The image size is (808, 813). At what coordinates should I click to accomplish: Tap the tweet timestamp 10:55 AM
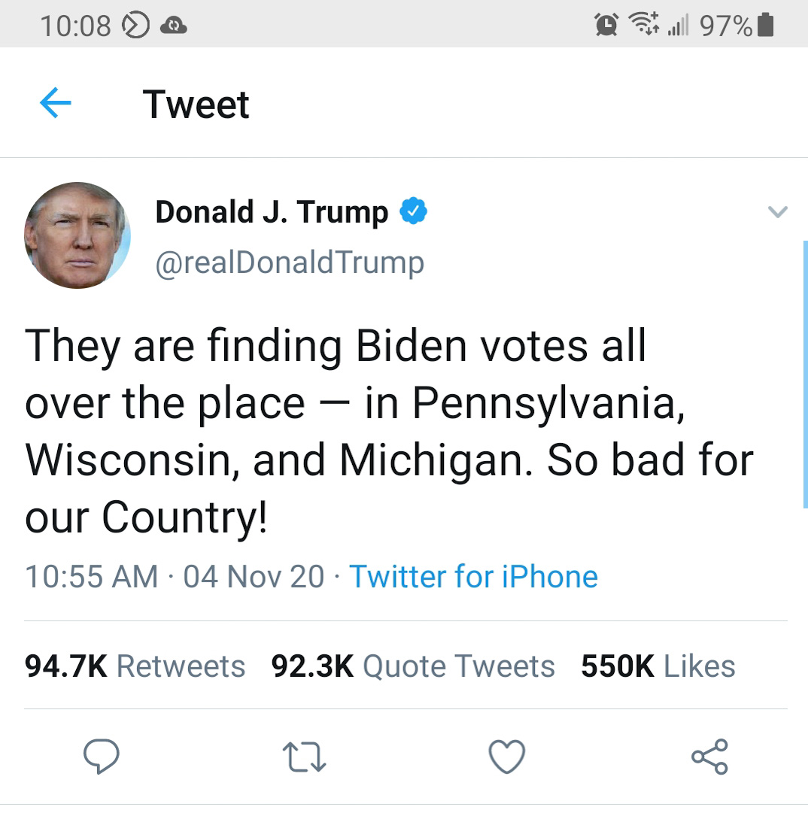tap(92, 576)
